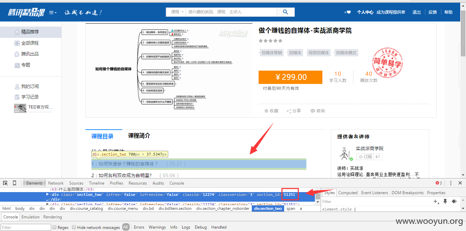Click the animations diamond icon in Styles
Screen dimensions: 466x231
tap(454, 201)
